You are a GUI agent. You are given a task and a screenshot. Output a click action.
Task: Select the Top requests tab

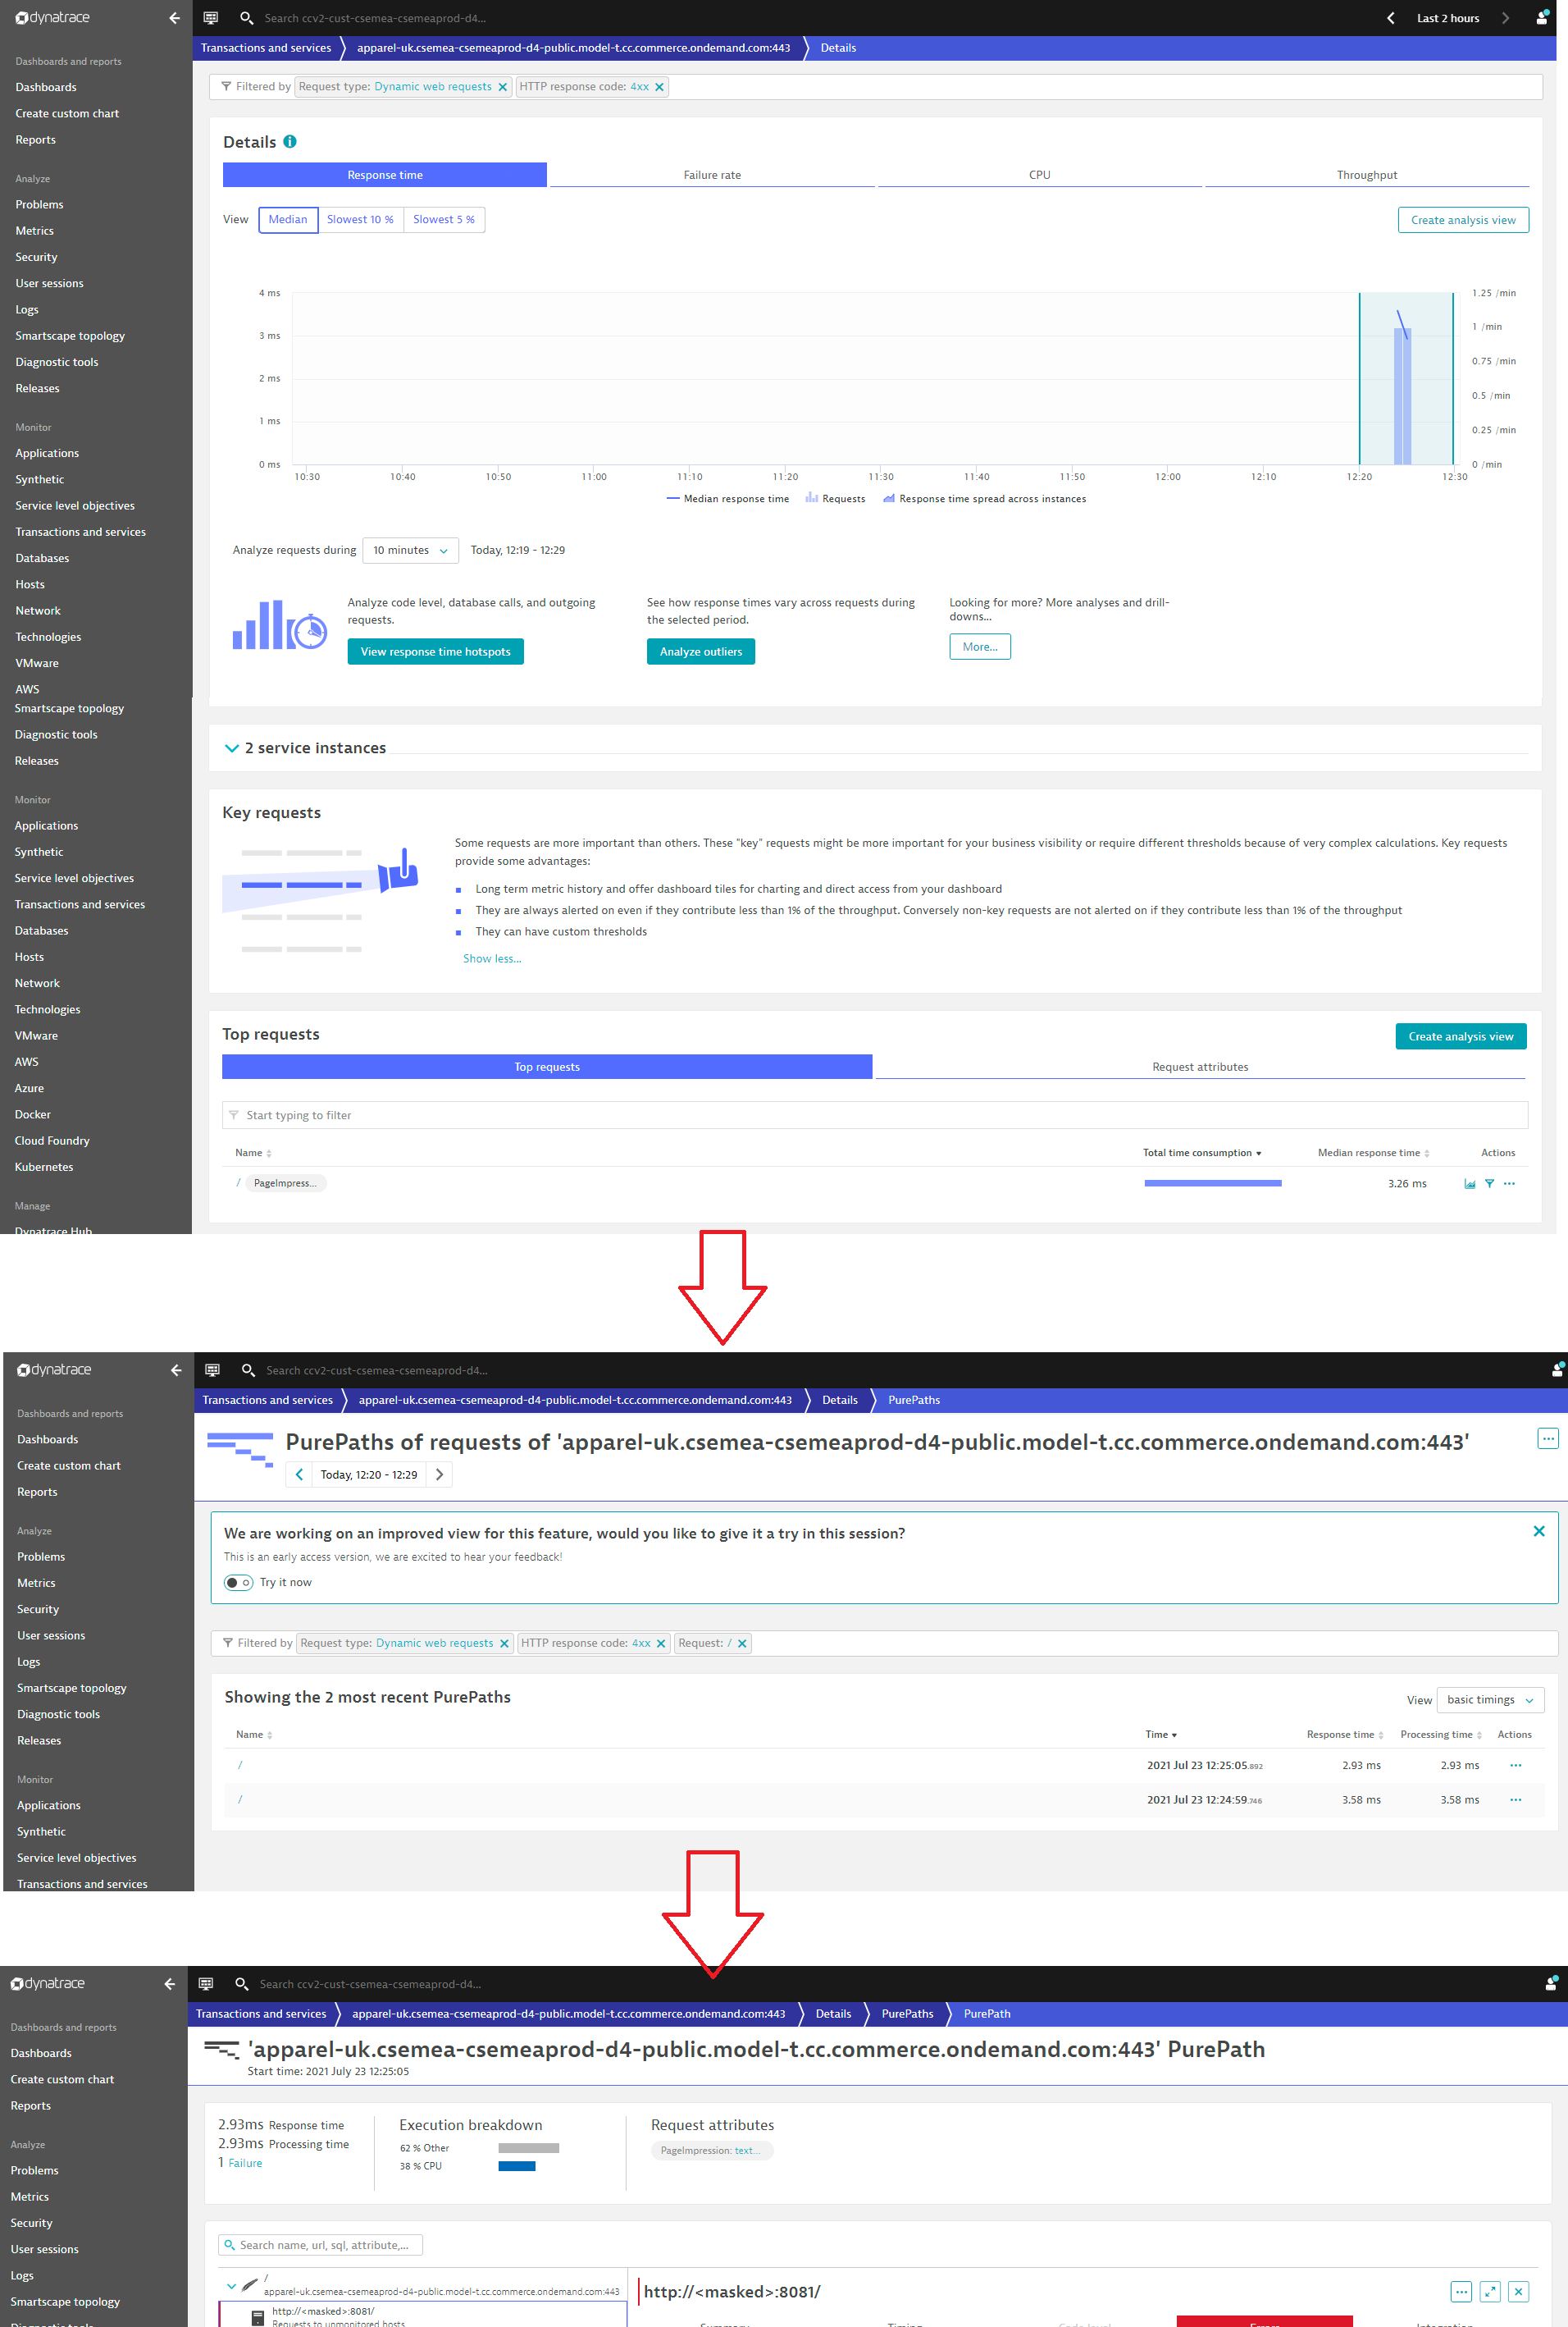click(x=547, y=1067)
